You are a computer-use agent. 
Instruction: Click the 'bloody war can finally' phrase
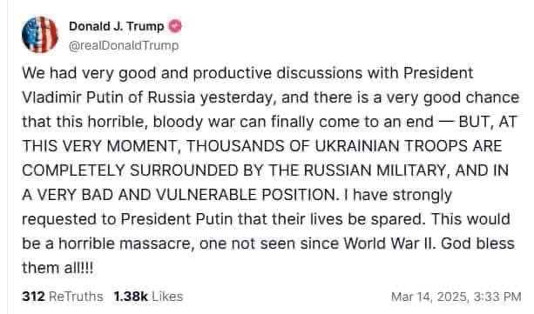point(233,122)
